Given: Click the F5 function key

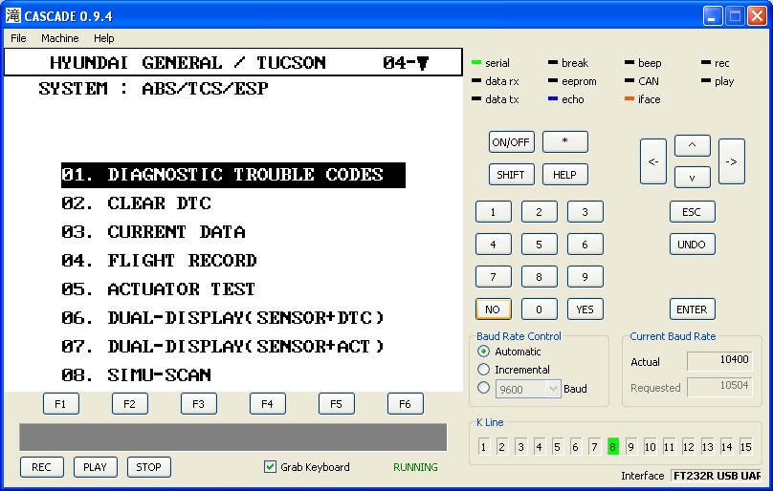Looking at the screenshot, I should pyautogui.click(x=336, y=404).
